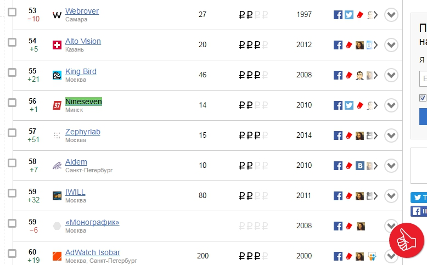427x265 pixels.
Task: Click the Twitter share button in sidebar
Action: pyautogui.click(x=419, y=198)
